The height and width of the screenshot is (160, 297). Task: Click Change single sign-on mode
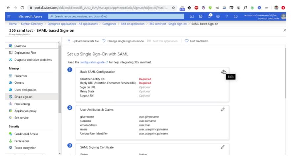123,41
